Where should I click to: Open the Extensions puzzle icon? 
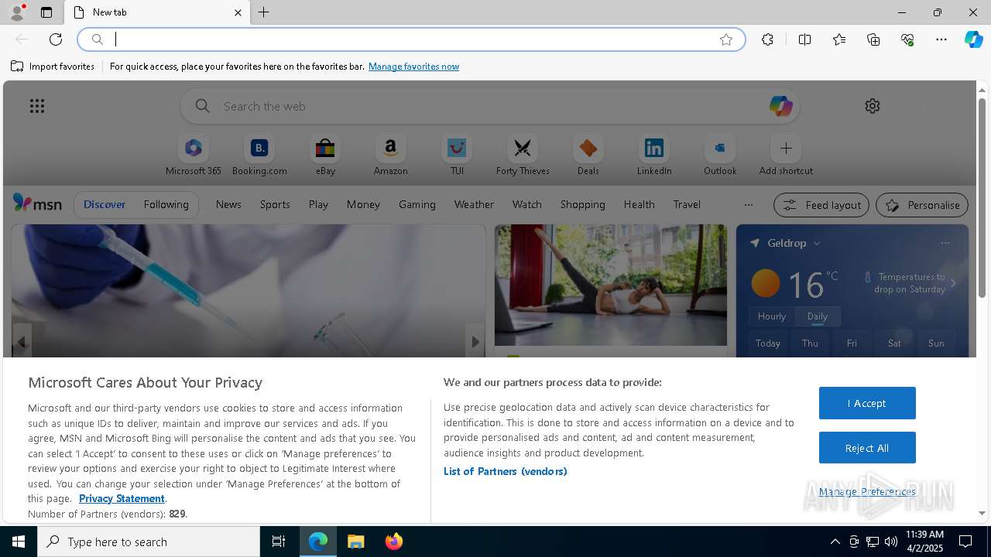tap(767, 39)
